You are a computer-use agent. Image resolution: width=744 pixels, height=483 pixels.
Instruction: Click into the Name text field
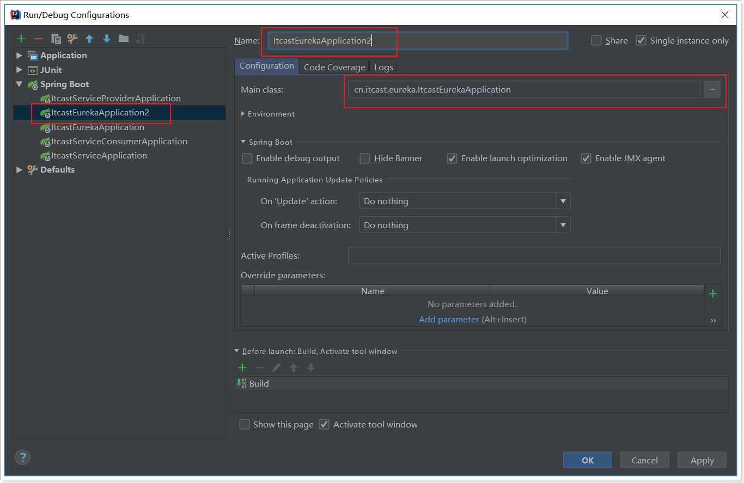(x=418, y=41)
